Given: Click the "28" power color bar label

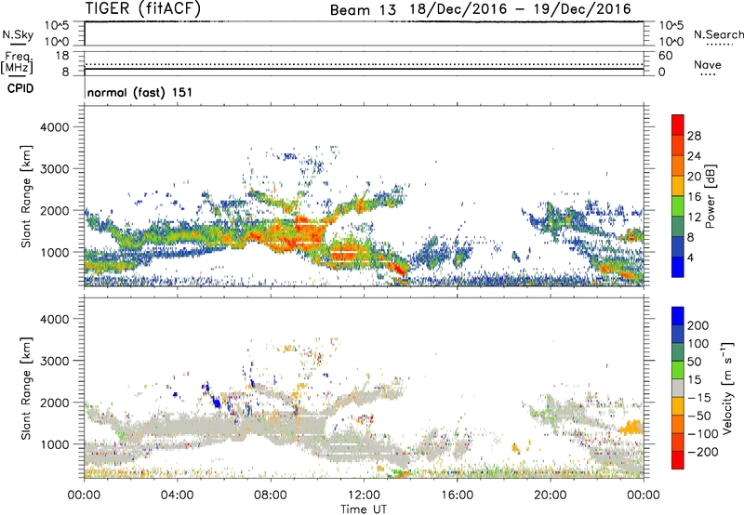Looking at the screenshot, I should [x=694, y=136].
